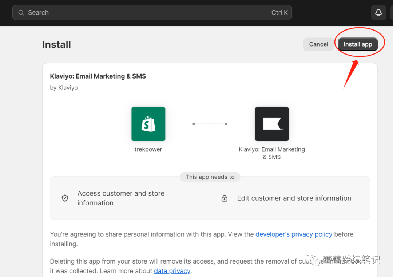The height and width of the screenshot is (277, 393).
Task: Click the "Install" page heading
Action: click(56, 45)
